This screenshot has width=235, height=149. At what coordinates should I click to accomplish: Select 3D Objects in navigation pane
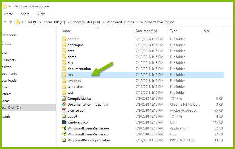point(9,60)
